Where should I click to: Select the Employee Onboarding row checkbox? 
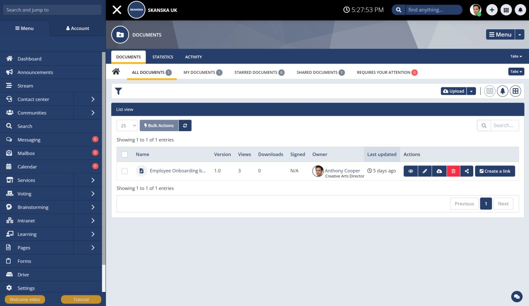[125, 171]
